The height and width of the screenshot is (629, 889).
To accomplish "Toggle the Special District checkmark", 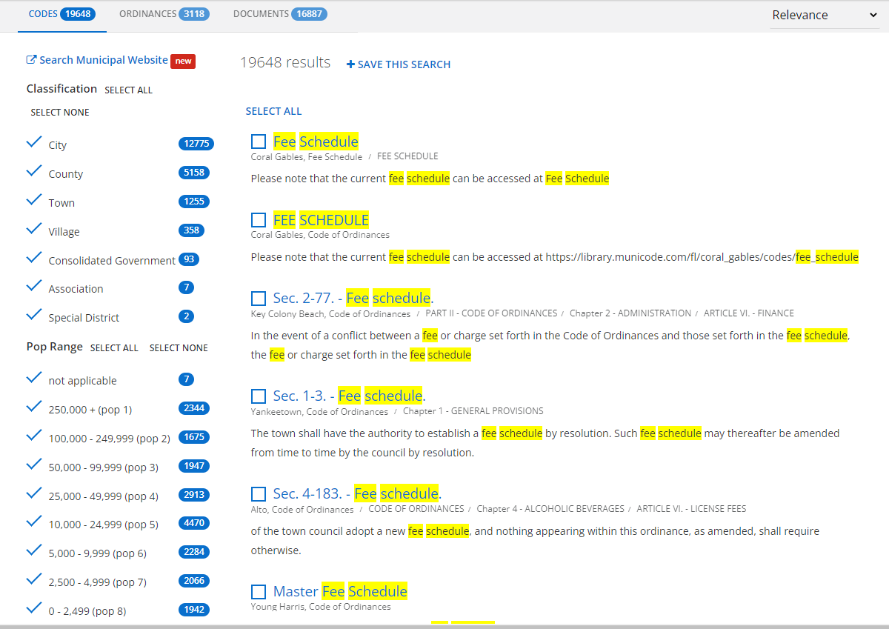I will pyautogui.click(x=34, y=315).
